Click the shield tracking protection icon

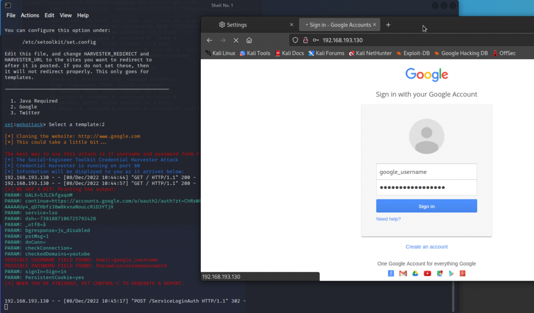pos(295,40)
